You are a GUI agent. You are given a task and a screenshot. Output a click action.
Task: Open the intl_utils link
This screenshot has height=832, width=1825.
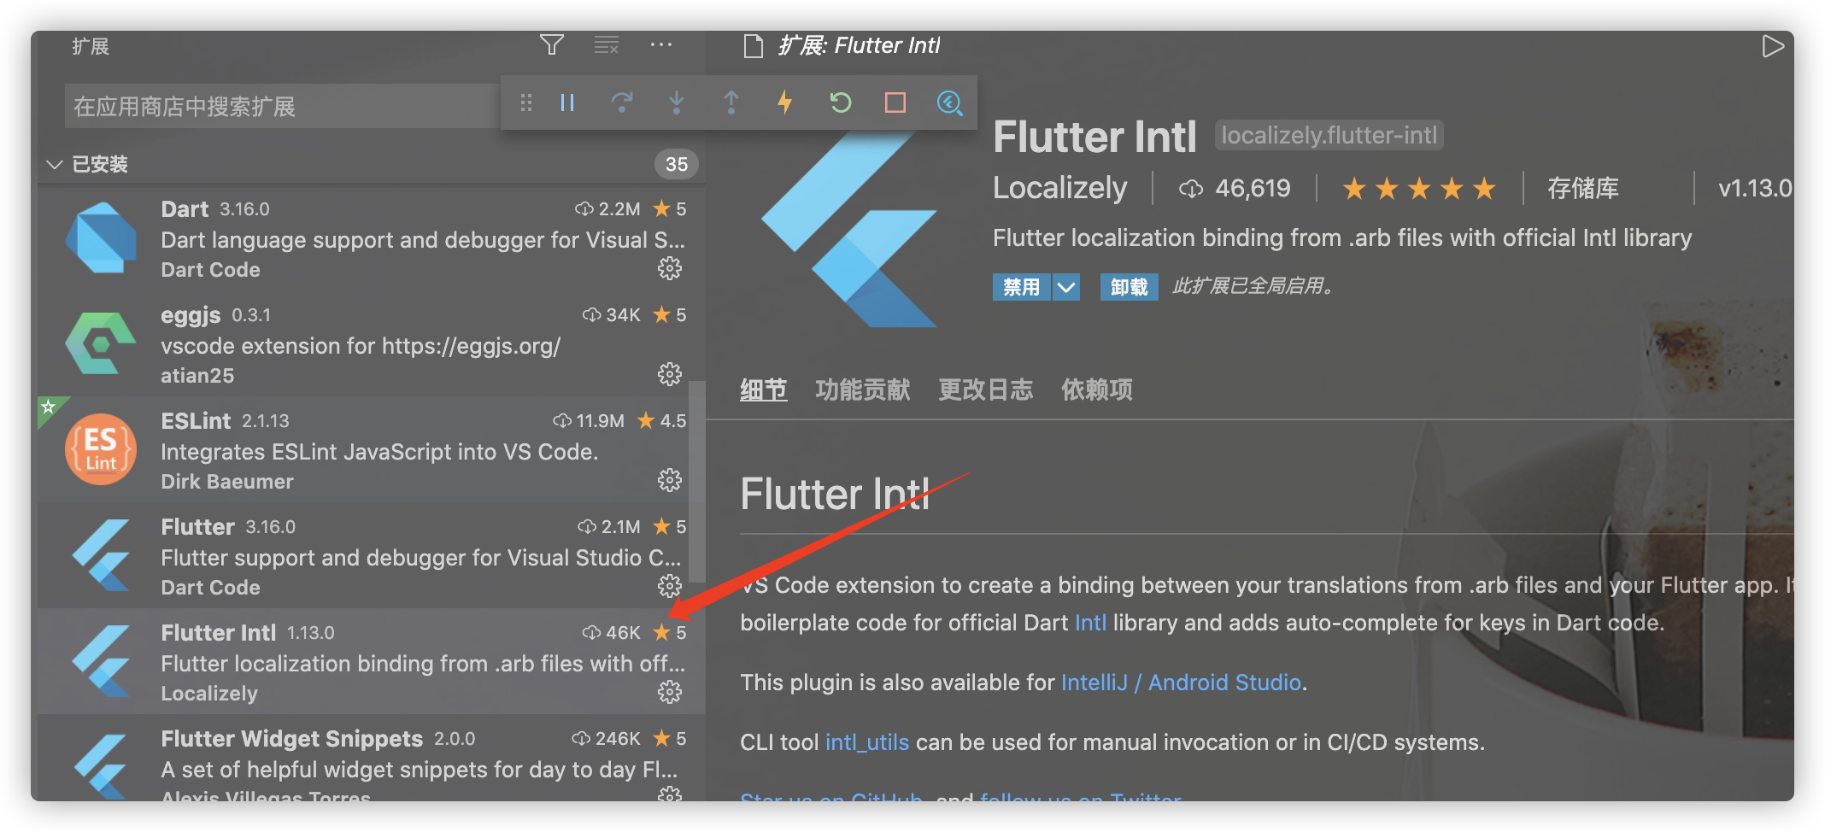point(866,742)
